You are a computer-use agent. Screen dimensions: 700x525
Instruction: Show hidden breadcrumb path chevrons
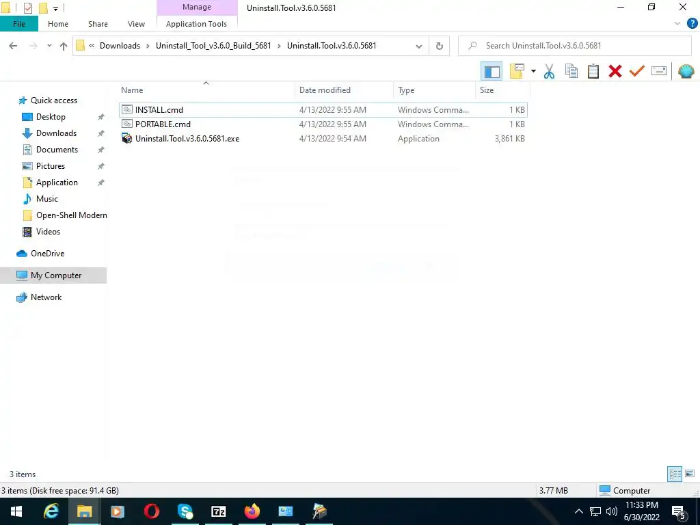92,46
